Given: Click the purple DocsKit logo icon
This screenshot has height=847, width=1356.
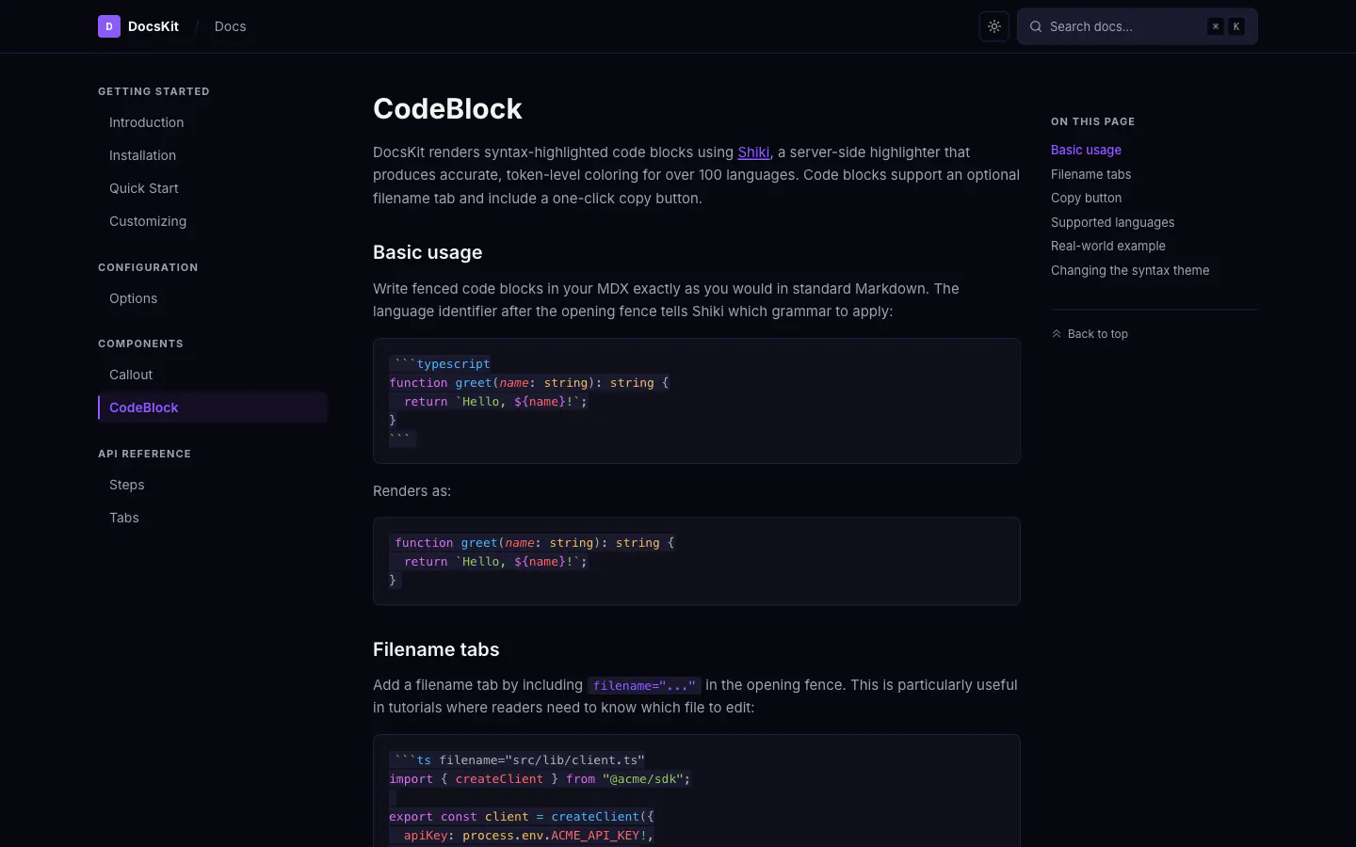Looking at the screenshot, I should pyautogui.click(x=109, y=26).
